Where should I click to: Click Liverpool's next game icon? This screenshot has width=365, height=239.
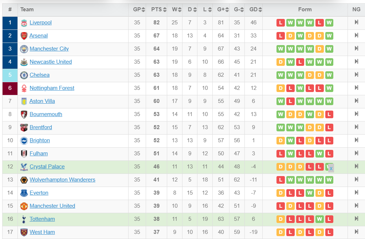356,22
